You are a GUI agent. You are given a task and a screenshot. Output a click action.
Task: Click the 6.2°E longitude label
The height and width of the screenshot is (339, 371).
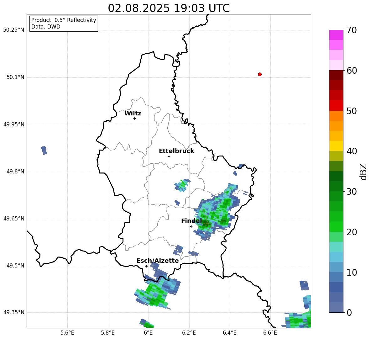[x=189, y=333]
